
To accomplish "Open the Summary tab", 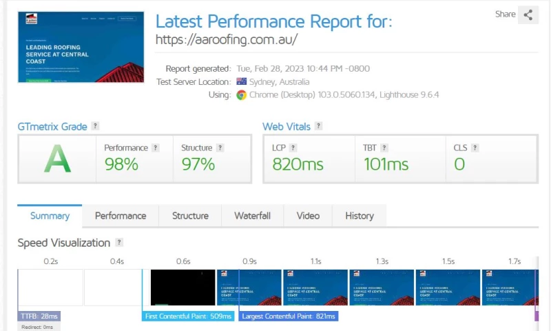I will (50, 216).
